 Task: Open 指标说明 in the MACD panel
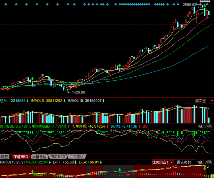pos(204,162)
